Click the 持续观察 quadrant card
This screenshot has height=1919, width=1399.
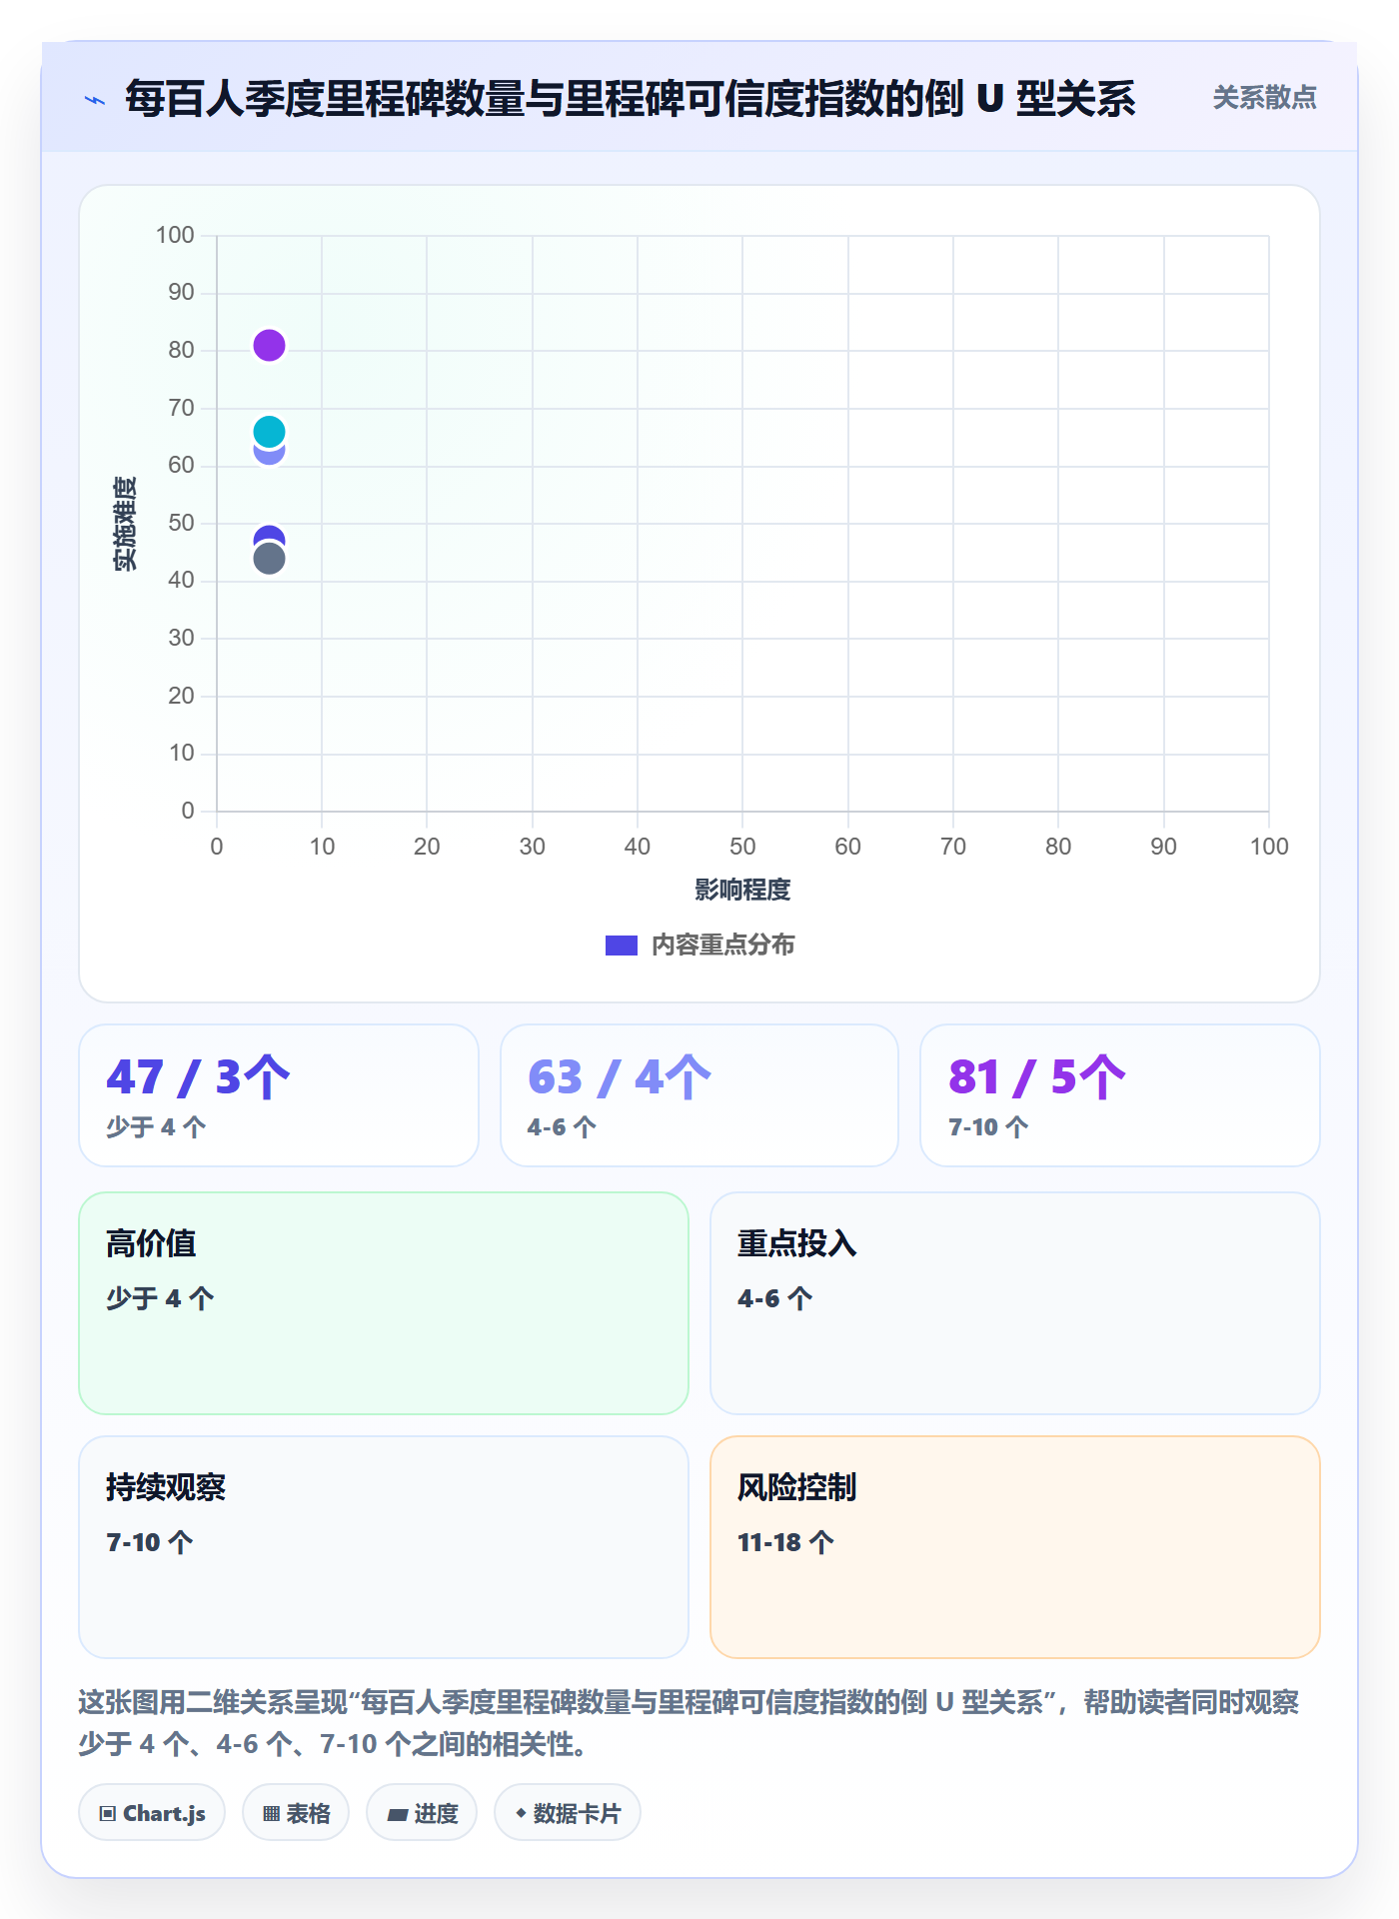click(x=384, y=1547)
